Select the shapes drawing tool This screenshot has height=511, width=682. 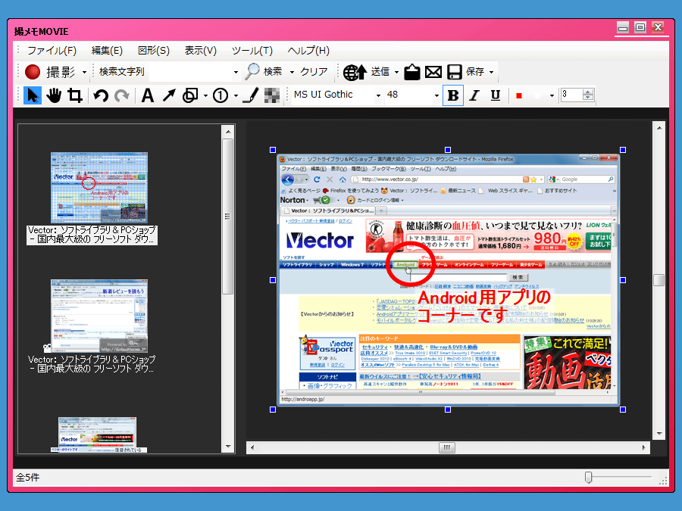pos(190,95)
